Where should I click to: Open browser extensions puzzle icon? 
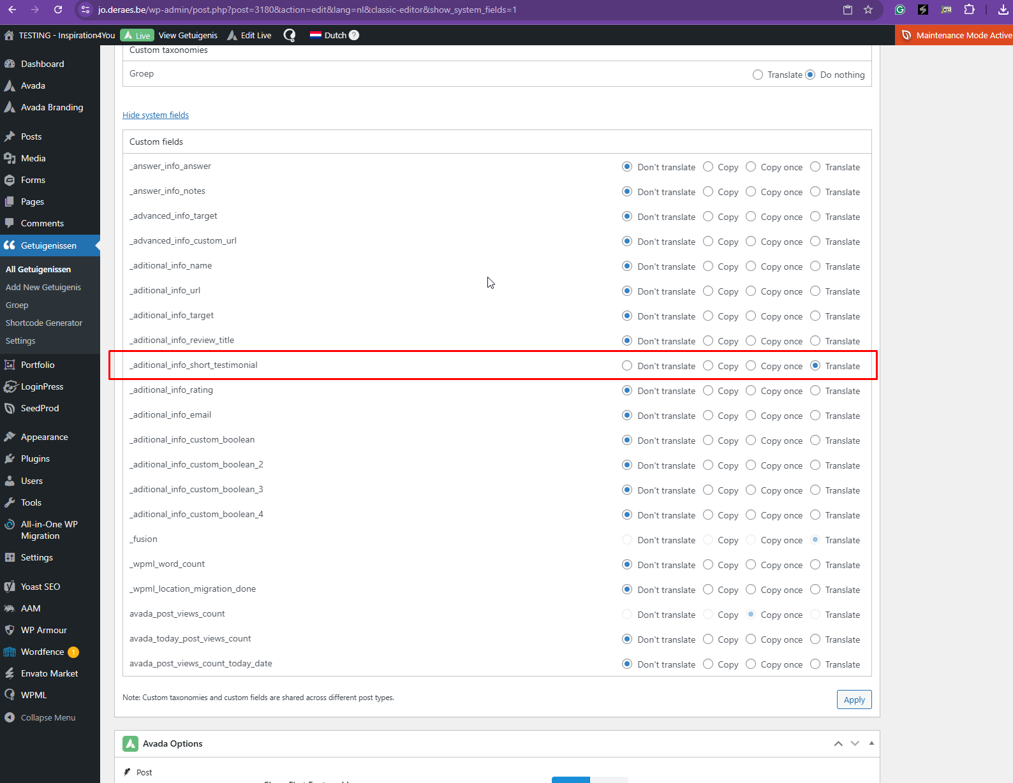pos(970,10)
